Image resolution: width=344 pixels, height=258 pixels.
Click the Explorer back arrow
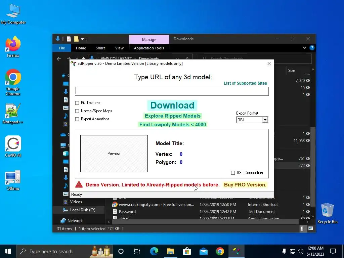[58, 58]
